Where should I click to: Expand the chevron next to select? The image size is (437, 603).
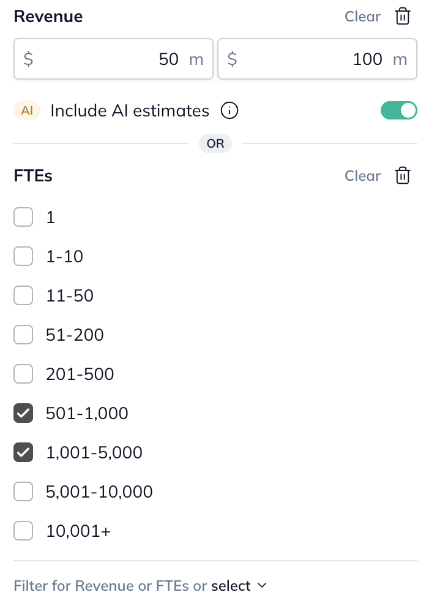pos(262,586)
